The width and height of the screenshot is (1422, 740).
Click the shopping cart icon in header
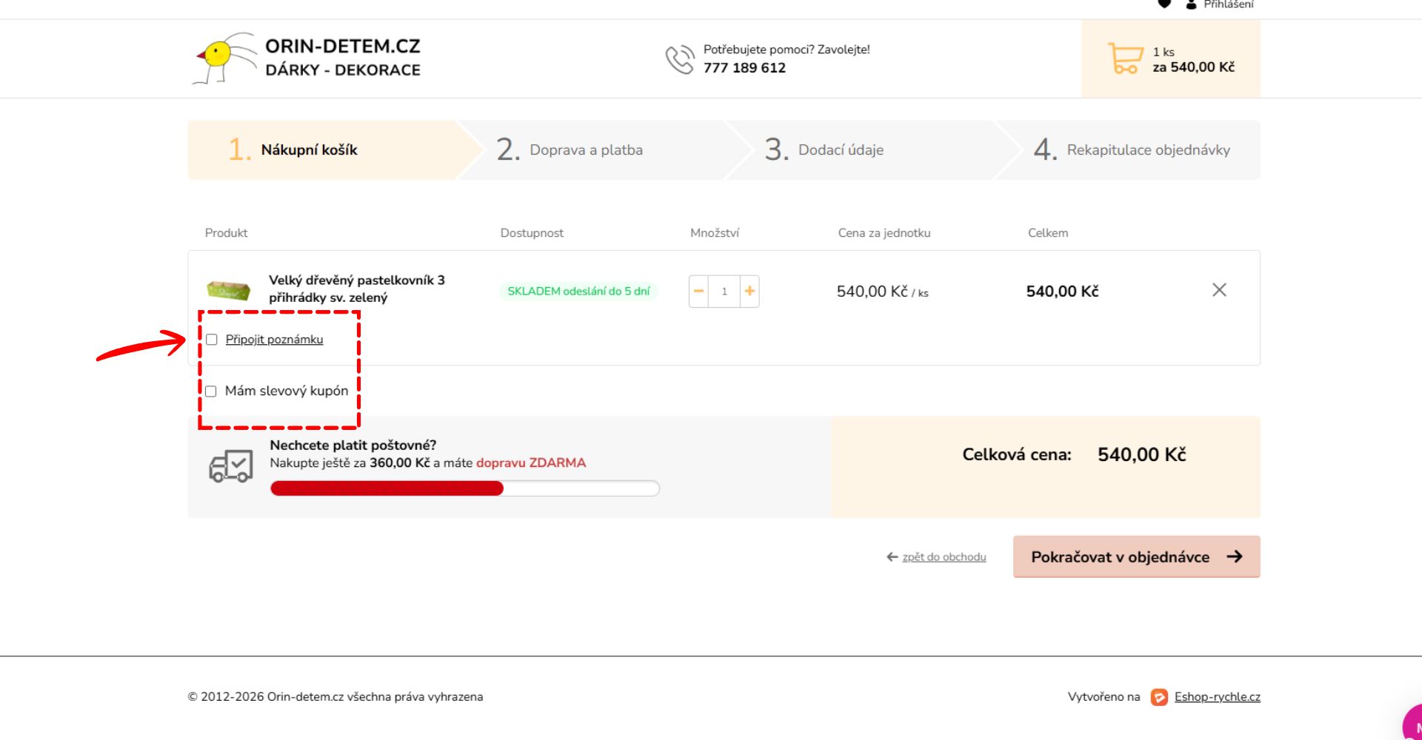click(1125, 58)
